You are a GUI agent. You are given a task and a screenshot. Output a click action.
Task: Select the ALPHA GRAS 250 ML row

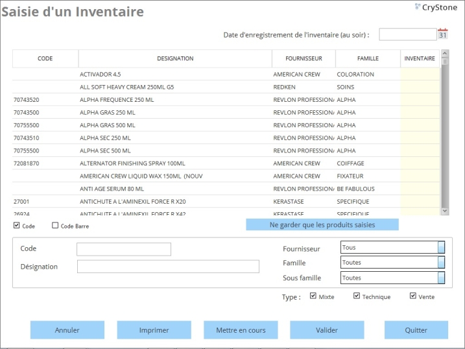click(x=226, y=112)
